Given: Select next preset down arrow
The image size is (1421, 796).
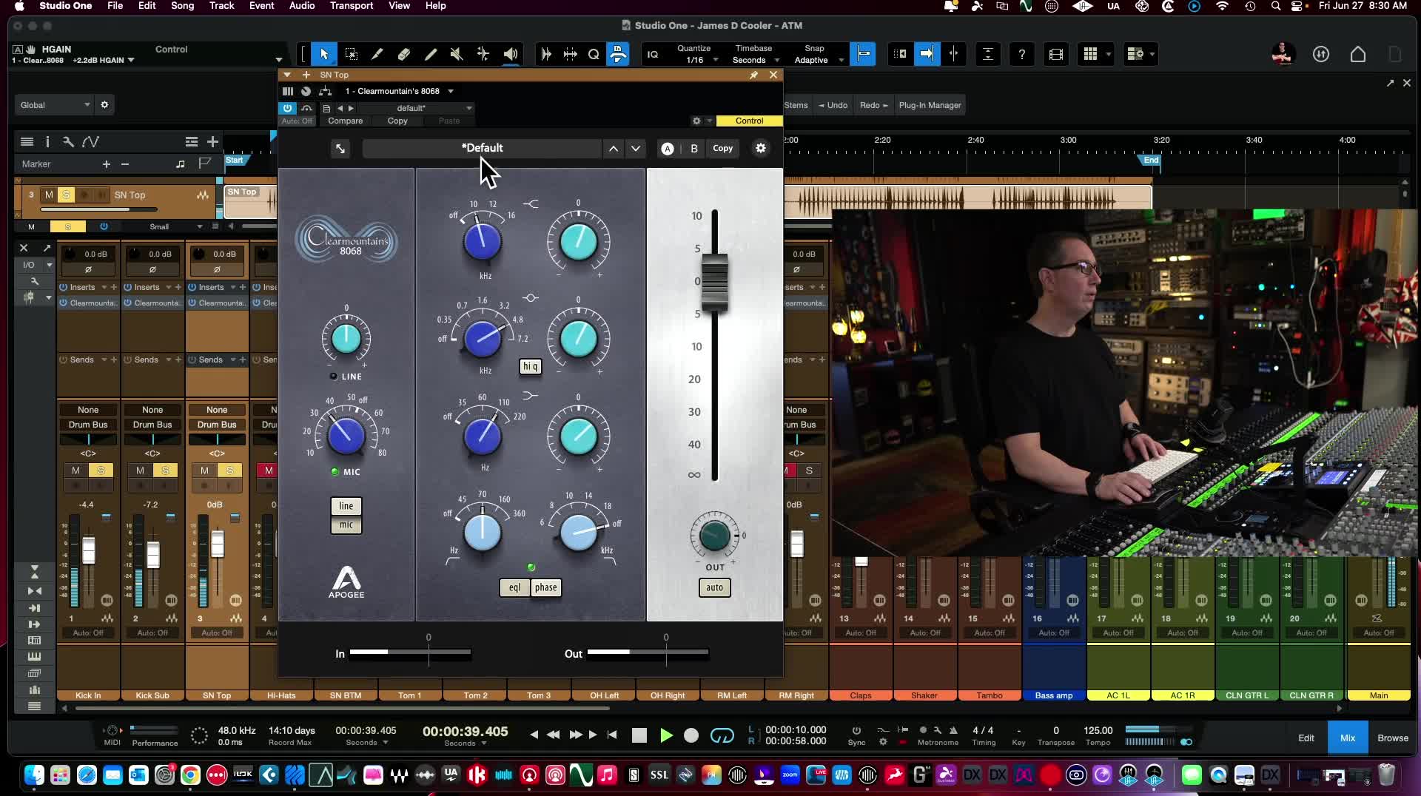Looking at the screenshot, I should (x=636, y=149).
